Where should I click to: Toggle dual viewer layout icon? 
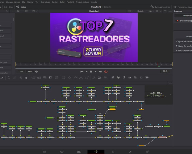coord(165,11)
